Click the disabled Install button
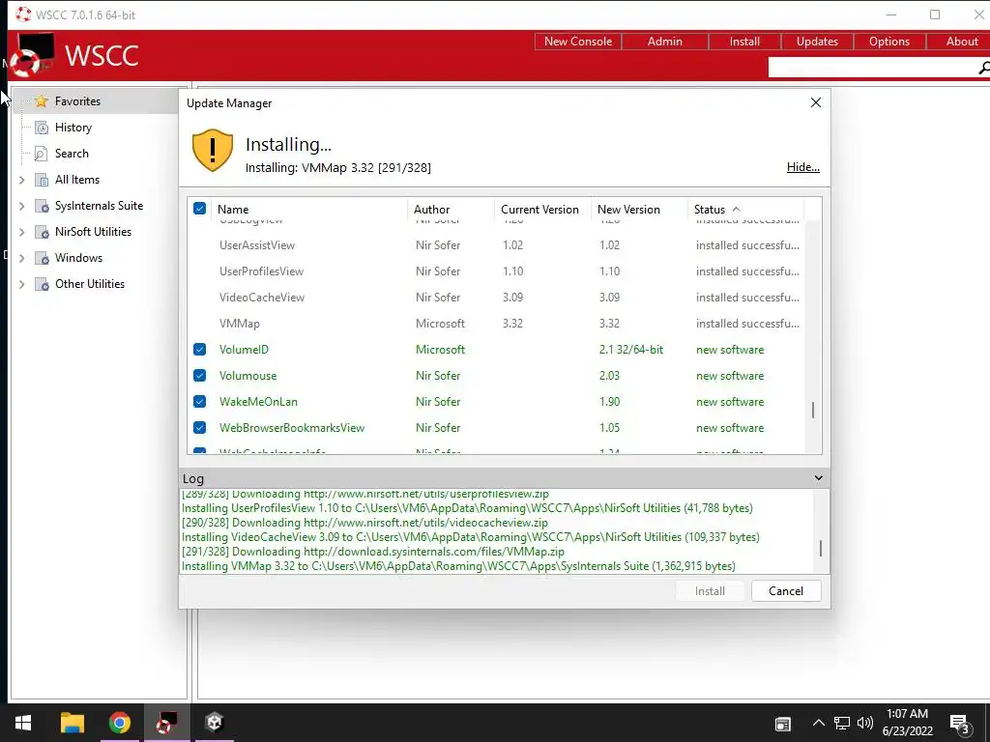990x742 pixels. (x=710, y=591)
